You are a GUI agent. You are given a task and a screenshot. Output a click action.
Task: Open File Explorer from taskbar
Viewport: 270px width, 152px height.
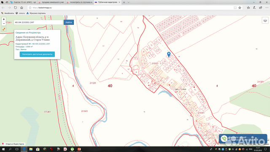31,149
